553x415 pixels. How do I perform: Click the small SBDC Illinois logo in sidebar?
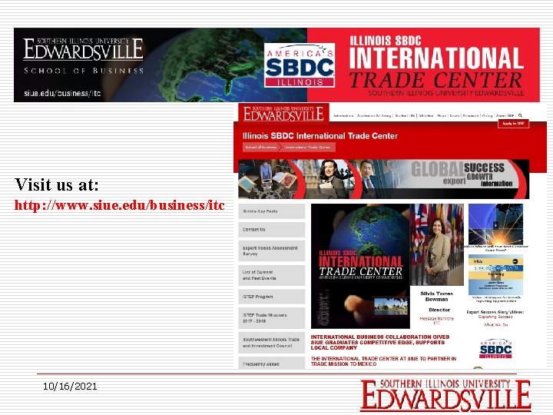point(495,349)
